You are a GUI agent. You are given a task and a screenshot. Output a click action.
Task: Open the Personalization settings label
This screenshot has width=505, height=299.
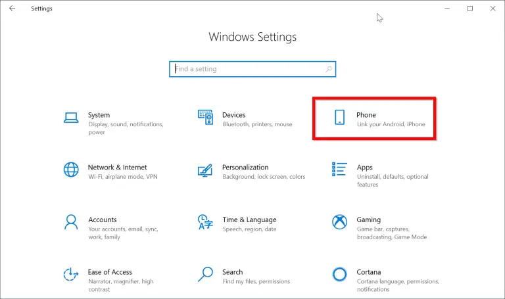tap(245, 168)
